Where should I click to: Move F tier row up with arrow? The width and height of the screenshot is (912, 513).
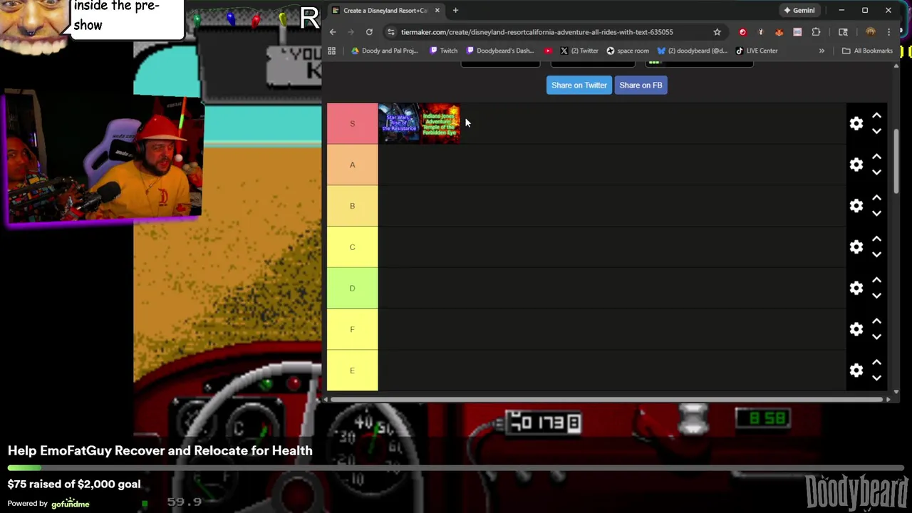click(877, 321)
